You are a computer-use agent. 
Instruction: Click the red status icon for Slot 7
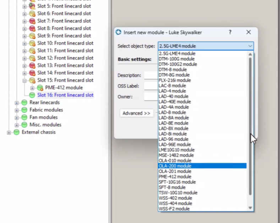coord(32,21)
